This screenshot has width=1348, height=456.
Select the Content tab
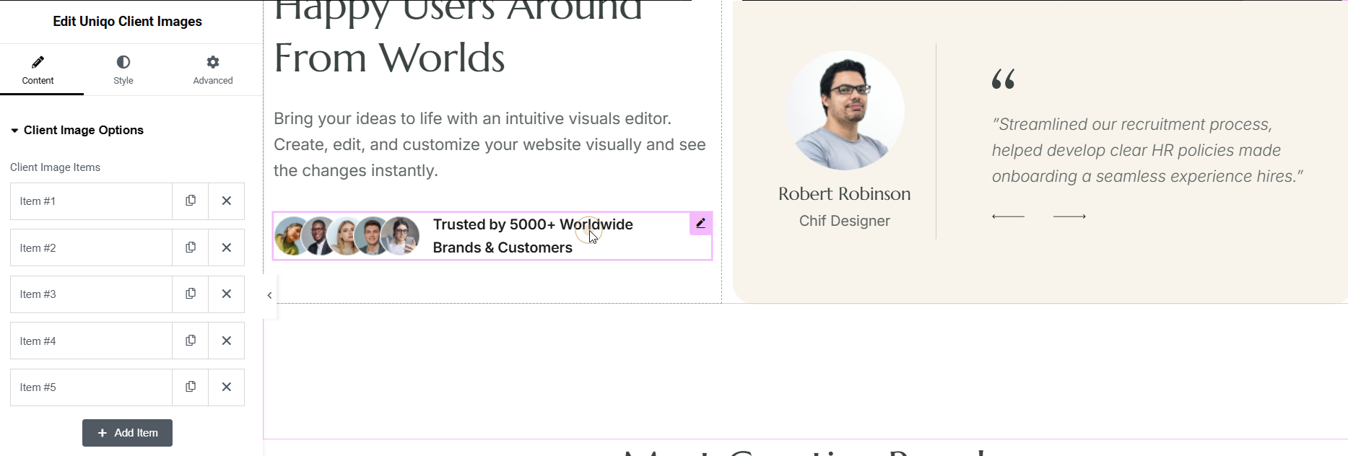click(38, 70)
